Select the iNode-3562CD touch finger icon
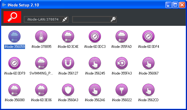Image resolution: width=187 pixels, height=110 pixels. pos(148,90)
